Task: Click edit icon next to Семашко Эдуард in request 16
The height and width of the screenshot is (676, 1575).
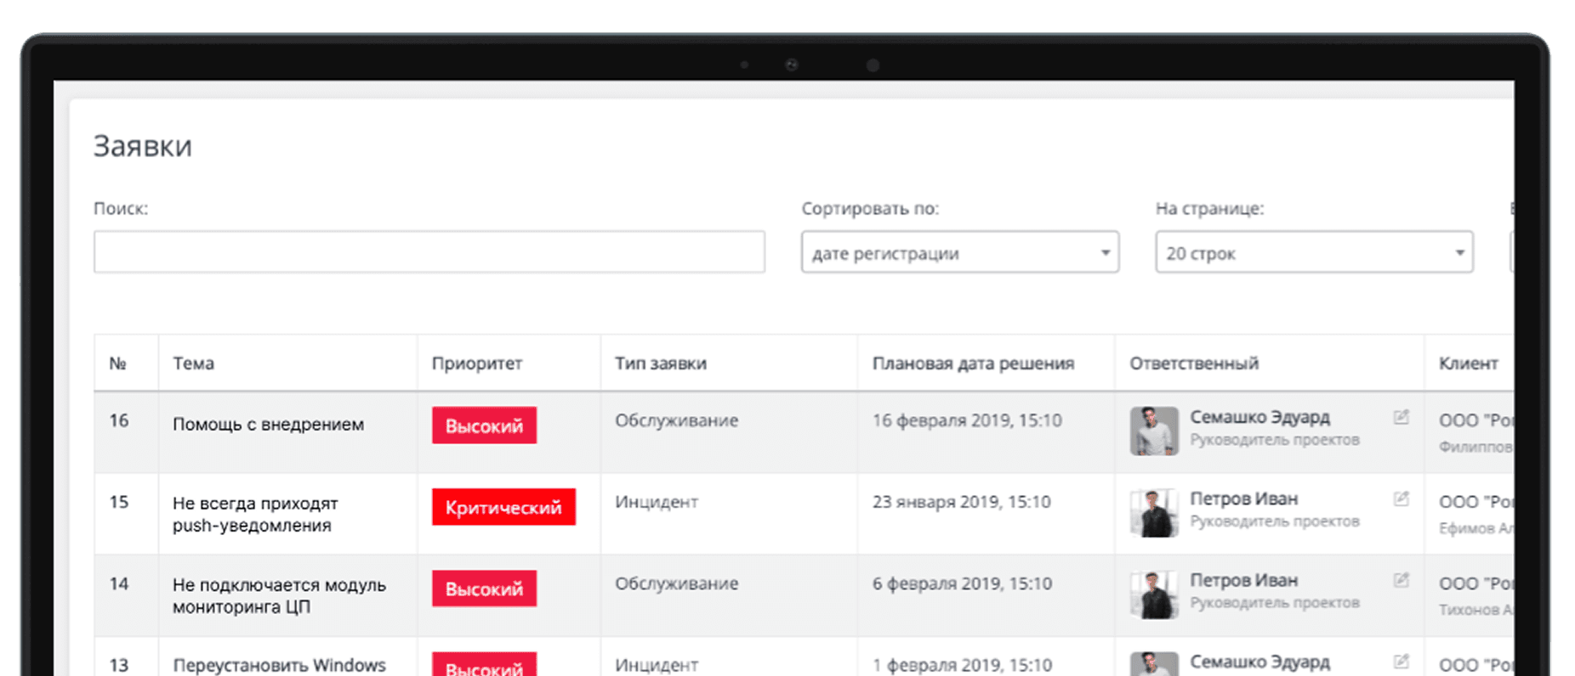Action: point(1401,417)
